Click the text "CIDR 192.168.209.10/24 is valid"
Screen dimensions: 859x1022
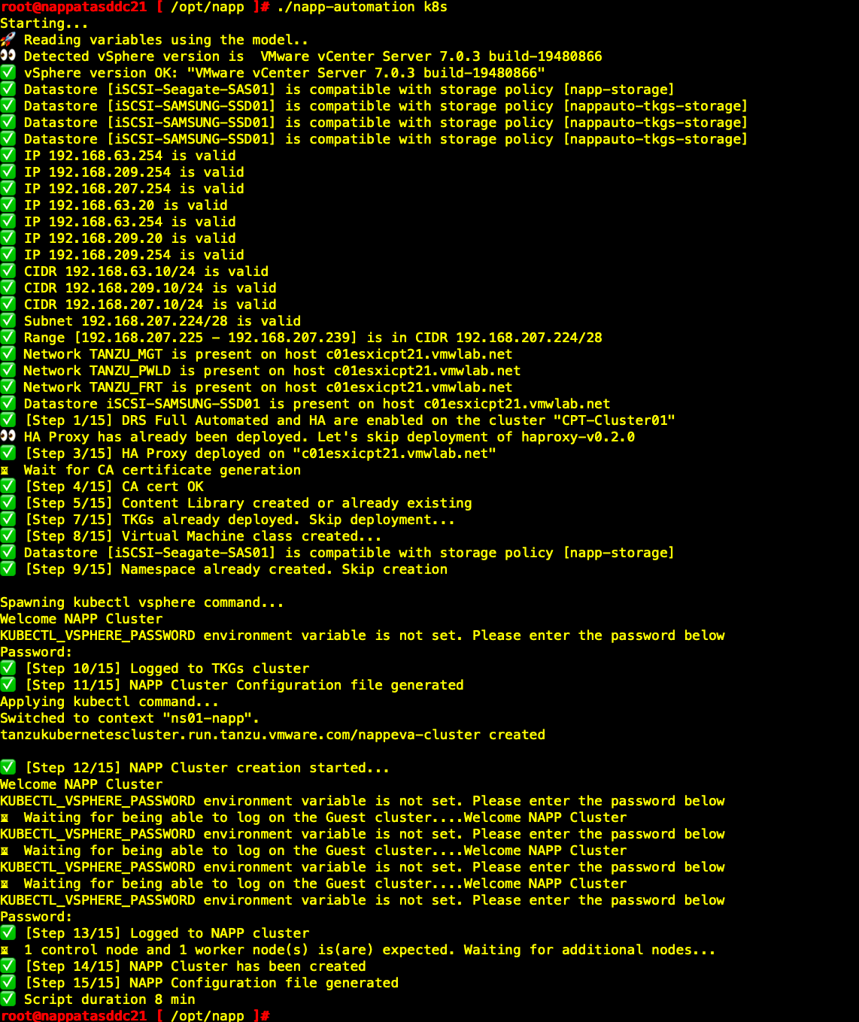pyautogui.click(x=150, y=288)
